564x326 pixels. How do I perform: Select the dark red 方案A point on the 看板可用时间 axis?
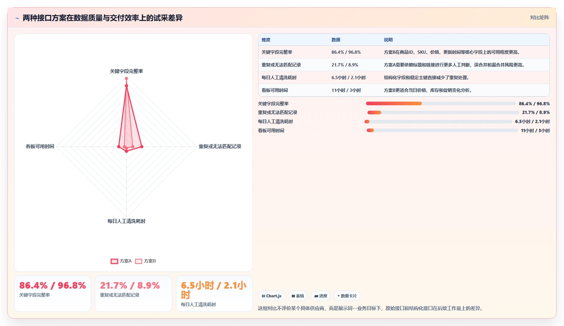118,147
